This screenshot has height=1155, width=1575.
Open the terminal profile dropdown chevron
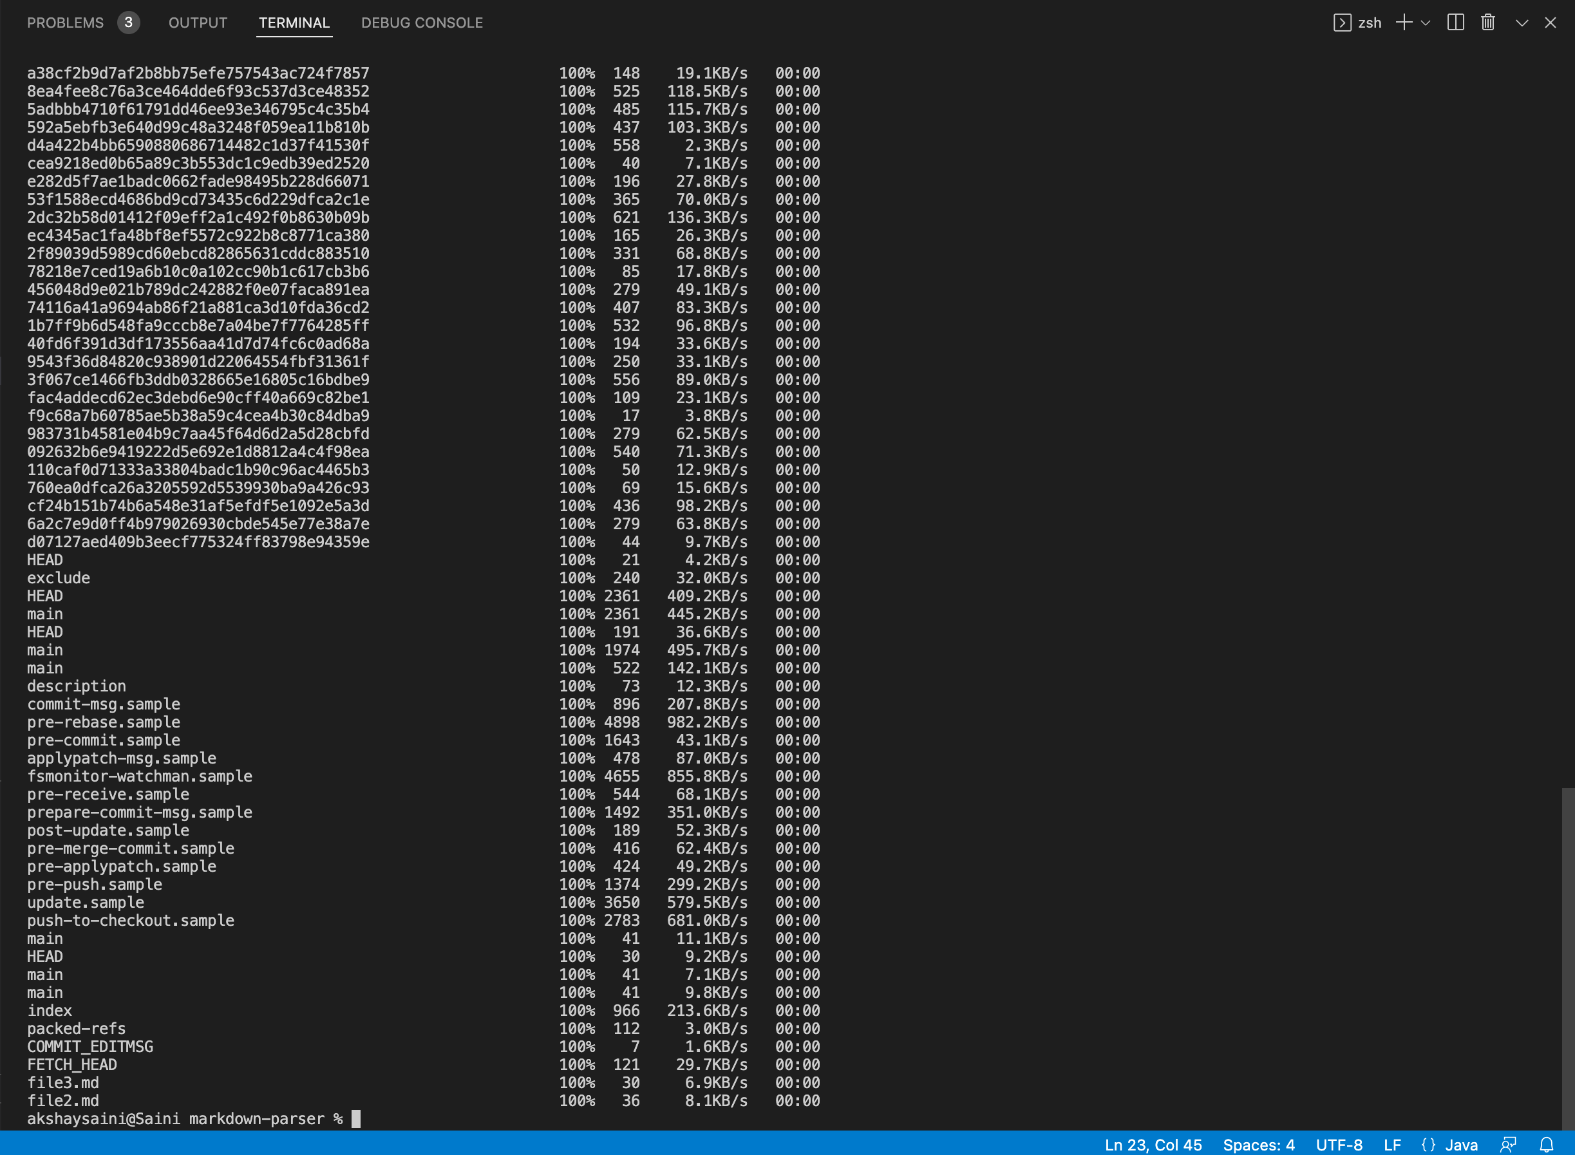[x=1426, y=23]
